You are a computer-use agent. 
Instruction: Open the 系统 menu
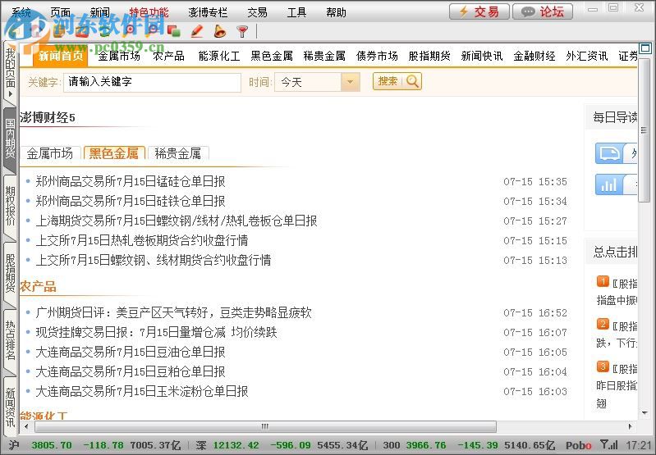[x=21, y=12]
